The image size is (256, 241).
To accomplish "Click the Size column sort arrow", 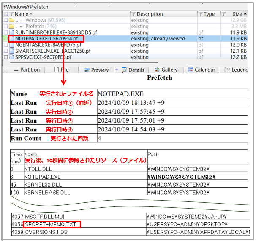I will click(245, 14).
